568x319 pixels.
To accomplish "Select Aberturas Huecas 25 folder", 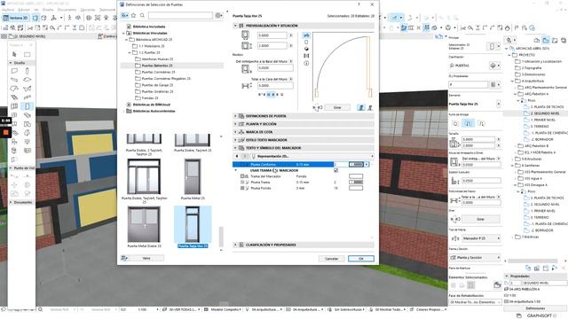I will click(x=157, y=59).
